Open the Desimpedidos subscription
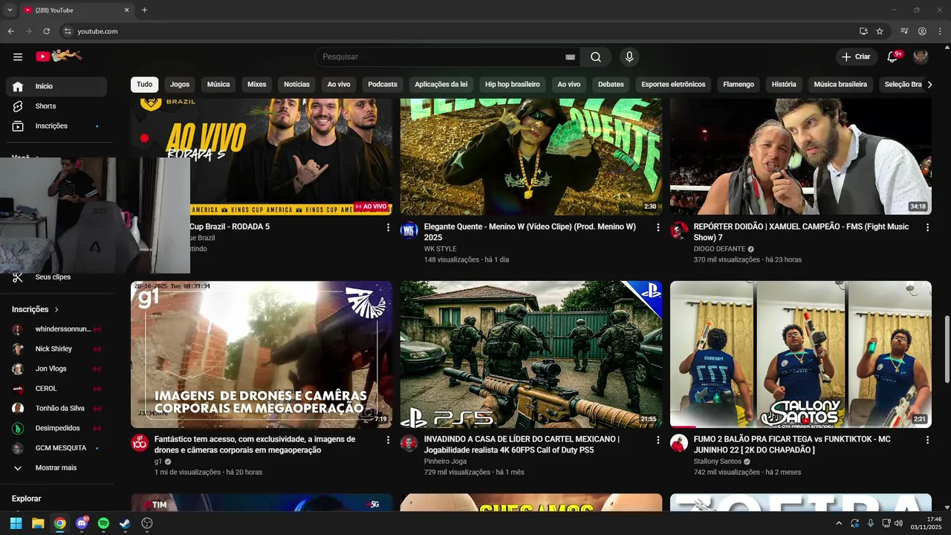This screenshot has height=535, width=951. [x=56, y=429]
